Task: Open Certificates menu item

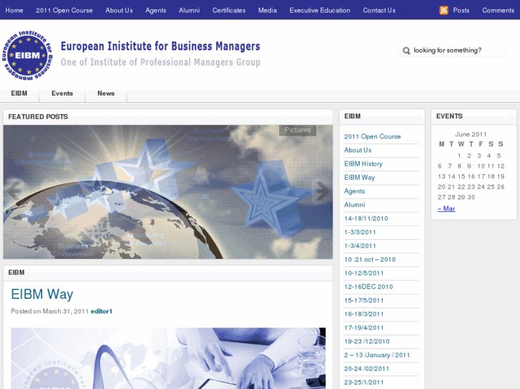Action: (x=229, y=10)
